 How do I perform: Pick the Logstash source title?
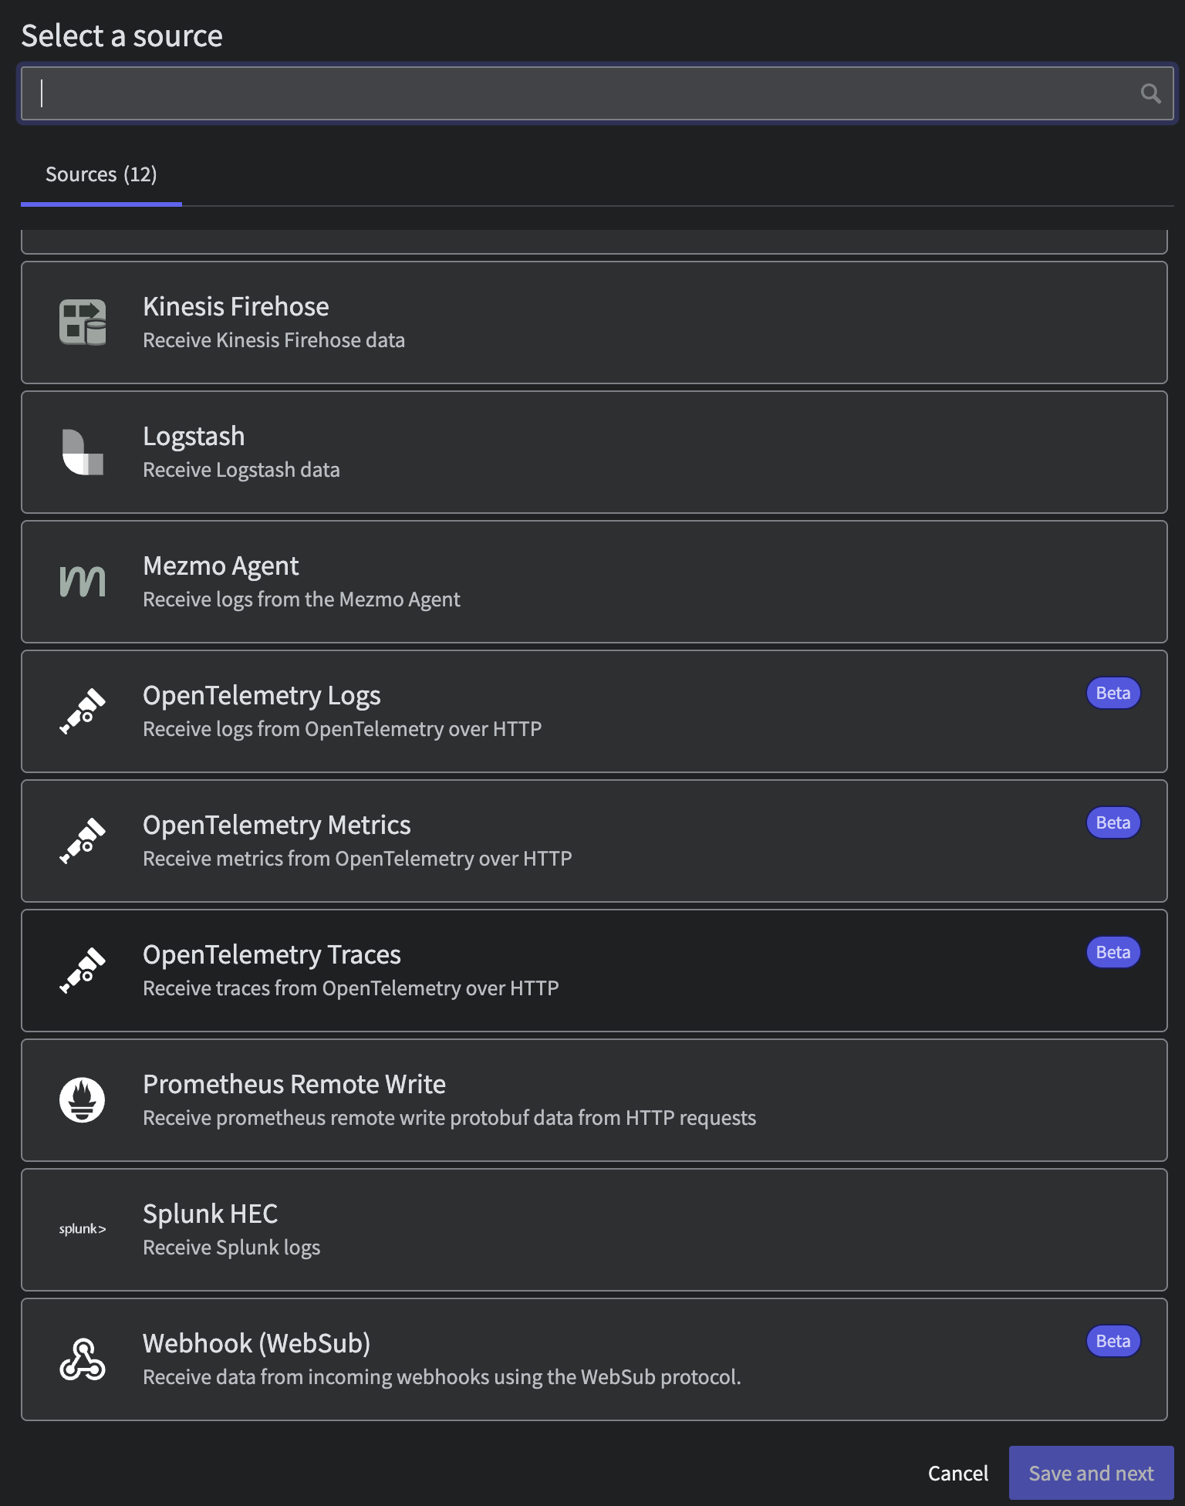click(194, 437)
